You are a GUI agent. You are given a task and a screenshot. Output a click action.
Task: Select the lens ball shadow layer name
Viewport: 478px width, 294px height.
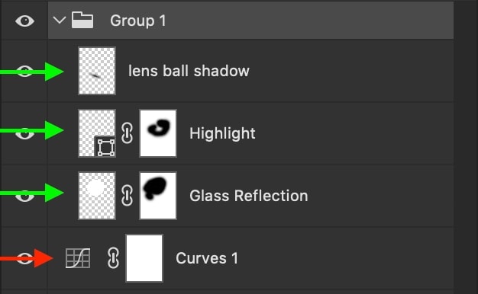[x=189, y=71]
